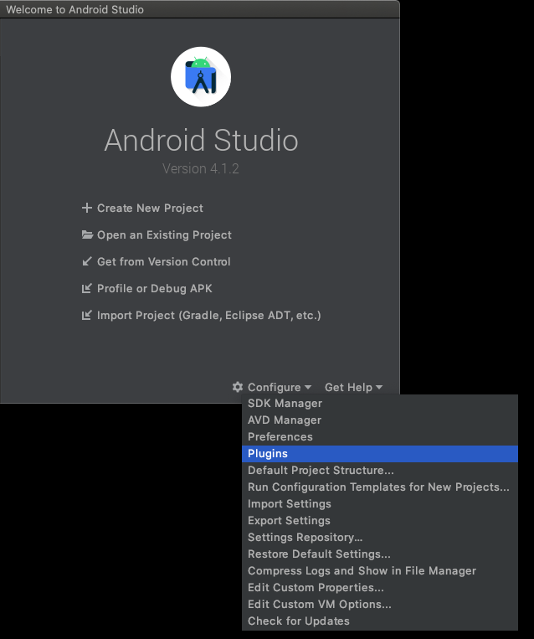This screenshot has height=639, width=534.
Task: Choose Compress Logs and Show in File Manager
Action: point(380,570)
